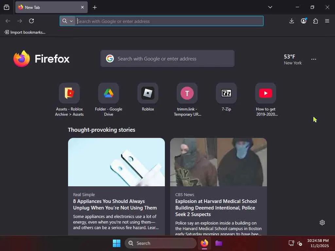Open the purple folder taskbar app
This screenshot has height=251, width=335.
(219, 243)
